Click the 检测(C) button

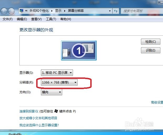(150, 42)
